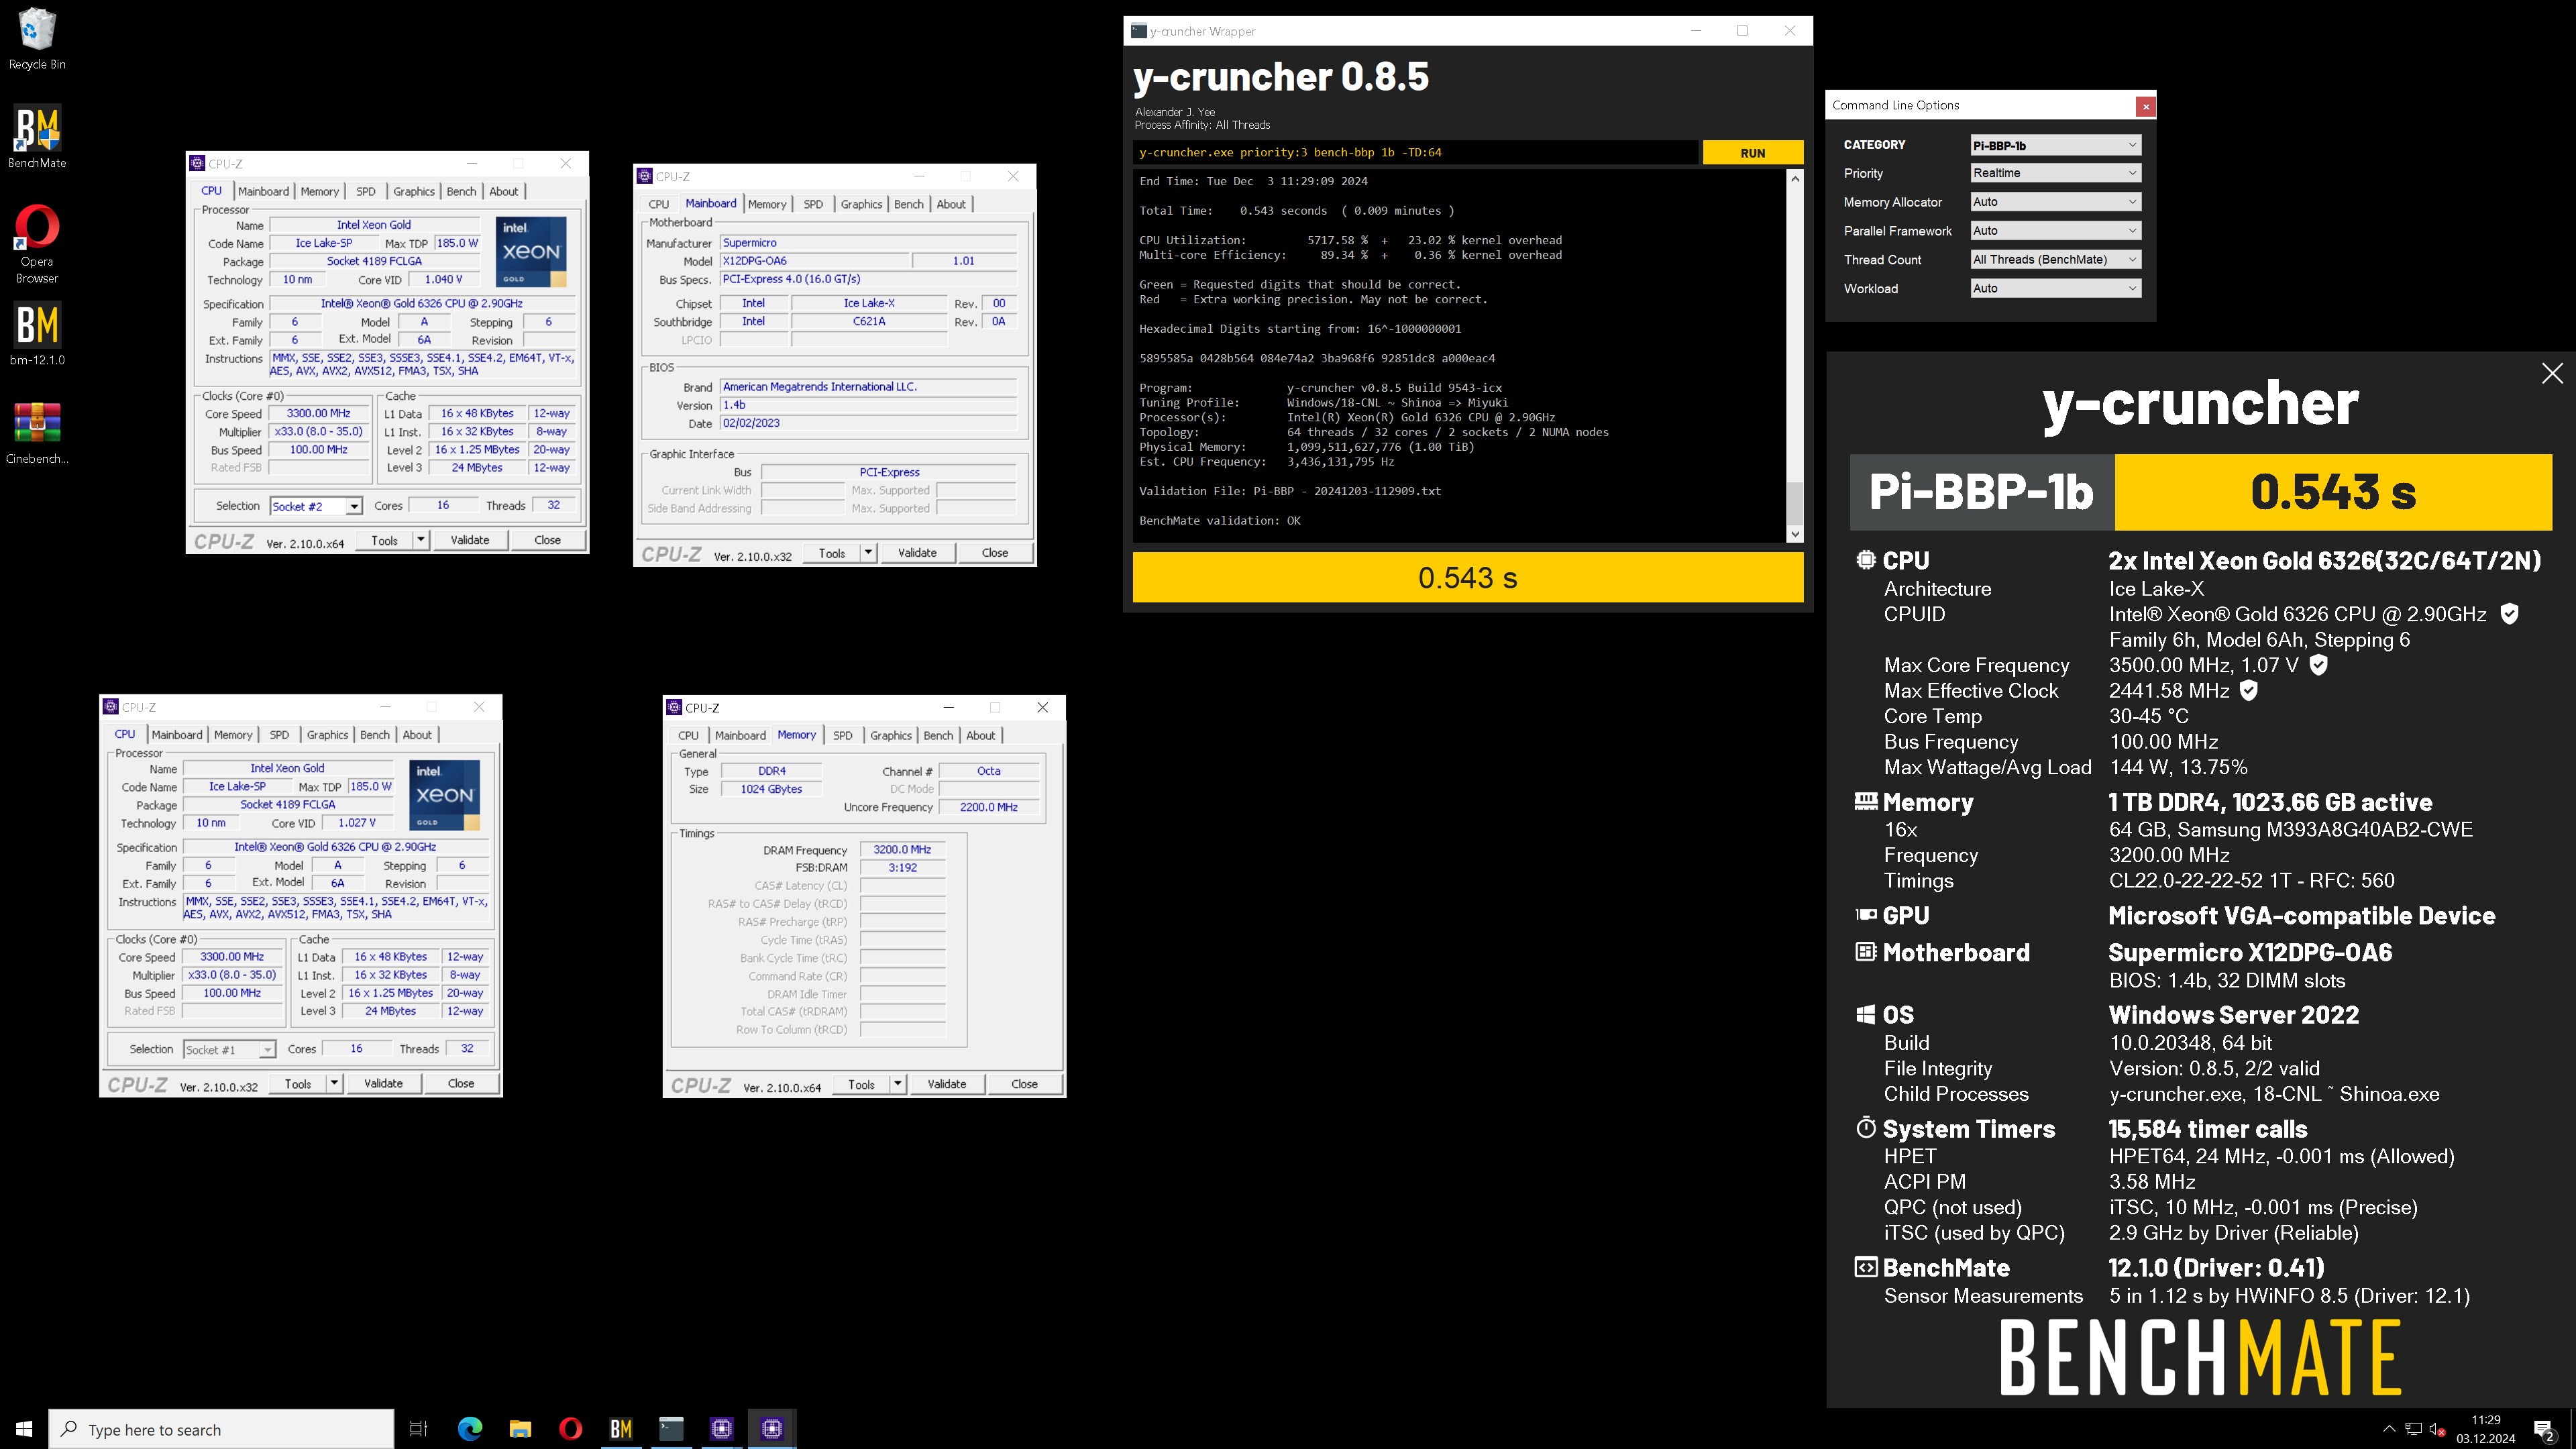The width and height of the screenshot is (2576, 1449).
Task: Switch to the first CPU-Z taskbar icon
Action: pyautogui.click(x=722, y=1428)
